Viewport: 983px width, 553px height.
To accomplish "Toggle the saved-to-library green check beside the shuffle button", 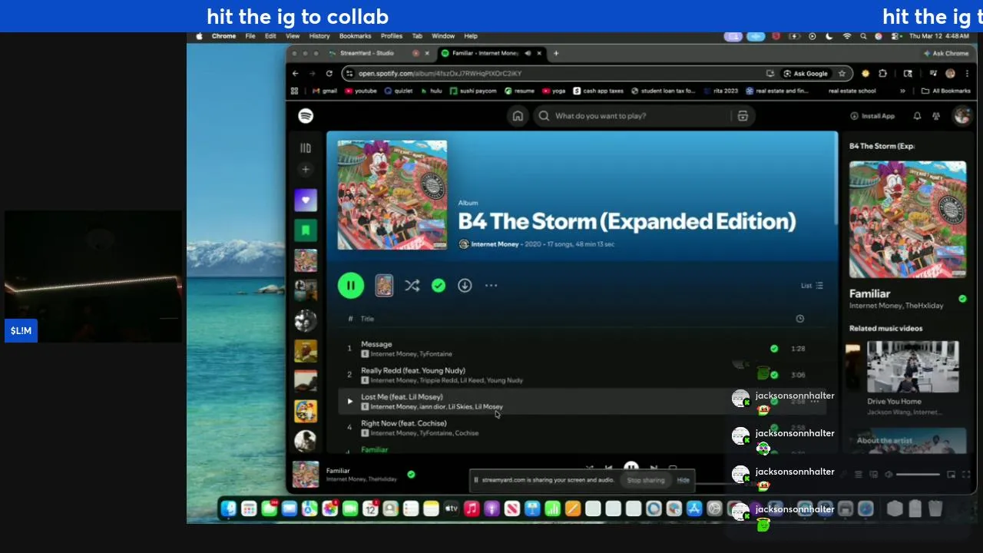I will tap(439, 286).
